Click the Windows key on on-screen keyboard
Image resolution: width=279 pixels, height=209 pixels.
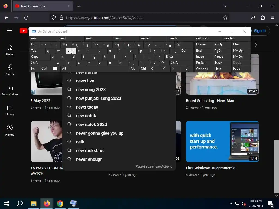pyautogui.click(x=55, y=69)
